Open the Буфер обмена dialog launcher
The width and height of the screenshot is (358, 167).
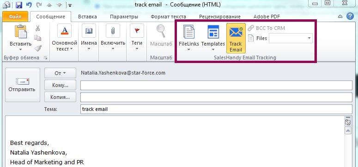(45, 58)
